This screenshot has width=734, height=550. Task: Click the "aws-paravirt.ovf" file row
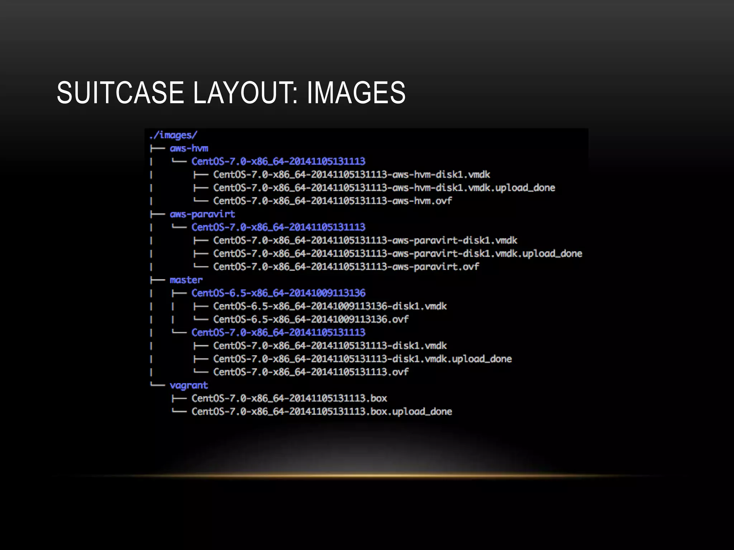(x=346, y=267)
